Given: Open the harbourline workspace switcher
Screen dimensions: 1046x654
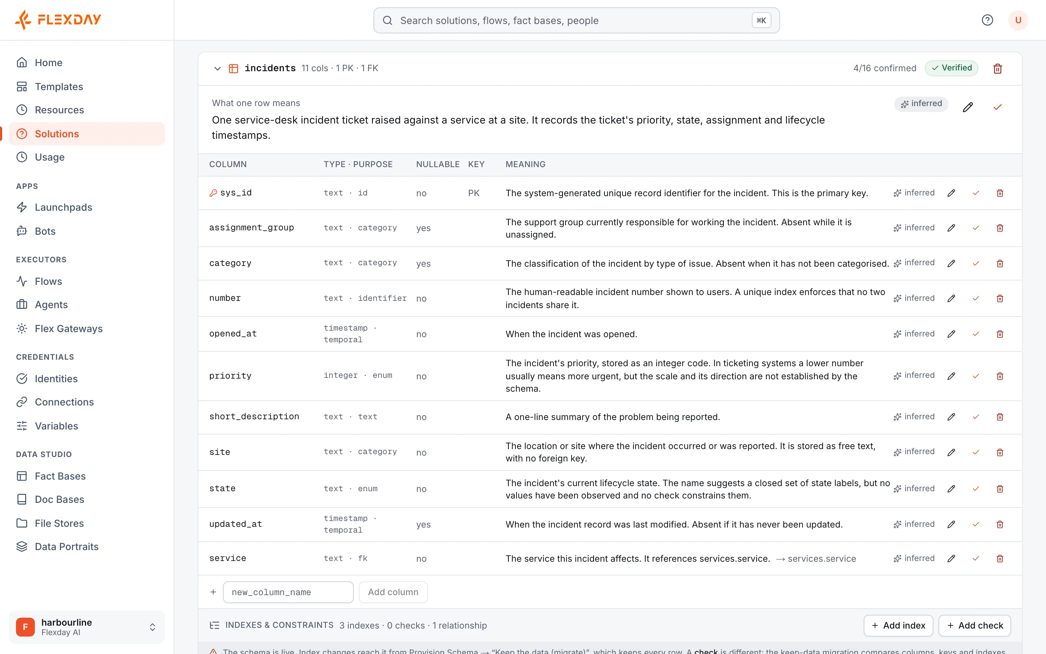Looking at the screenshot, I should (x=87, y=627).
